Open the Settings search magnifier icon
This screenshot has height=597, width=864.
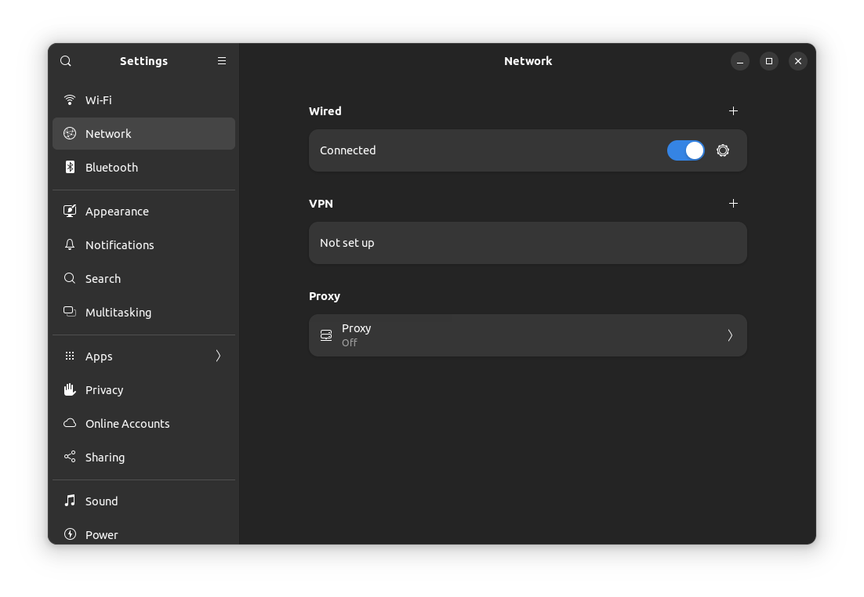66,61
